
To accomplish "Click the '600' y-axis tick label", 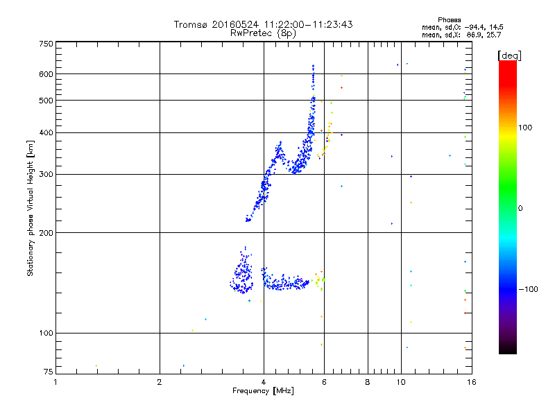I will click(46, 74).
